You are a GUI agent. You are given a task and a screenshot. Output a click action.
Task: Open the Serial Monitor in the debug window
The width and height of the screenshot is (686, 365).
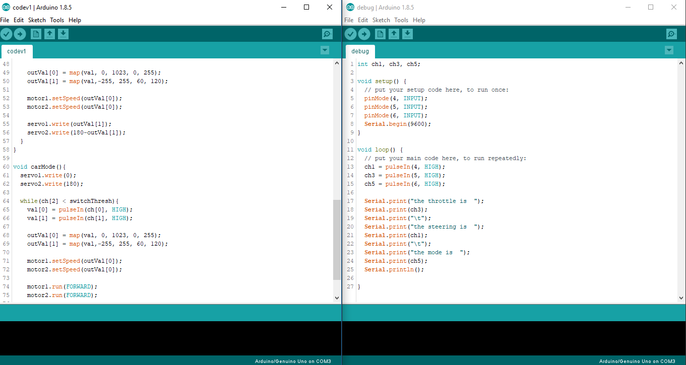(x=671, y=34)
